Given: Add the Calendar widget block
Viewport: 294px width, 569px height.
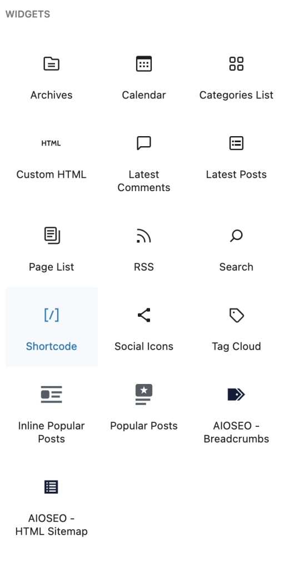Looking at the screenshot, I should tap(144, 76).
